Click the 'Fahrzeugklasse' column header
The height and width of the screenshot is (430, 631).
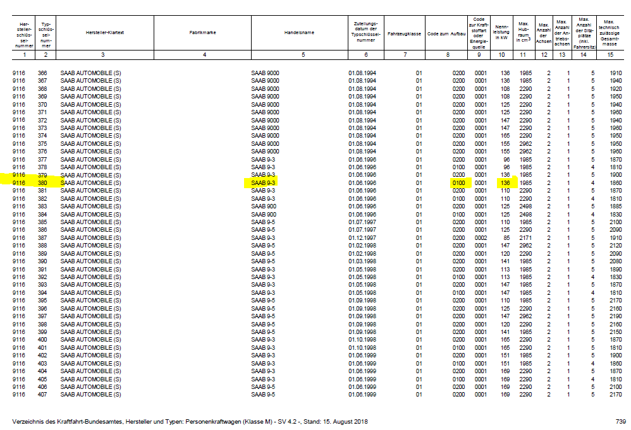(404, 33)
